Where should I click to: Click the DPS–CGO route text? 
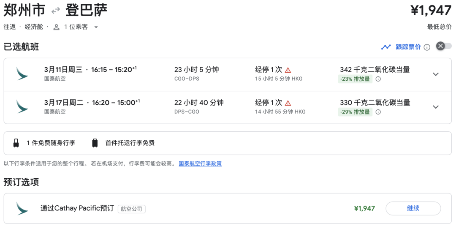click(x=187, y=112)
